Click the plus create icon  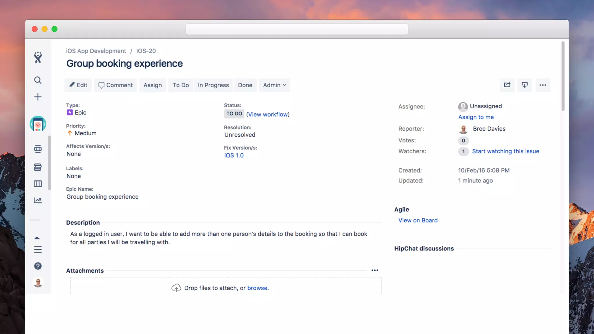[x=38, y=97]
